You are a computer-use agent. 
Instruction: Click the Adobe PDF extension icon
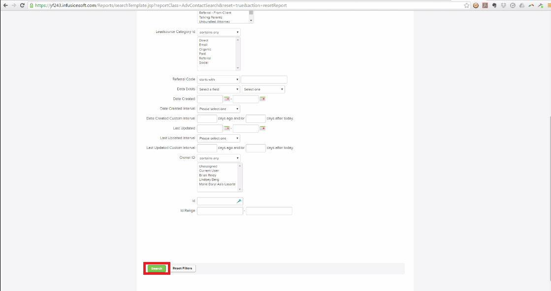[x=485, y=5]
